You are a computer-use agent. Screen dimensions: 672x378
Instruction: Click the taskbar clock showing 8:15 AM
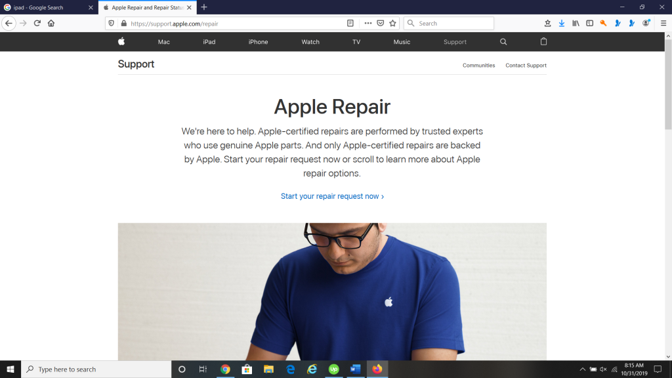coord(634,369)
